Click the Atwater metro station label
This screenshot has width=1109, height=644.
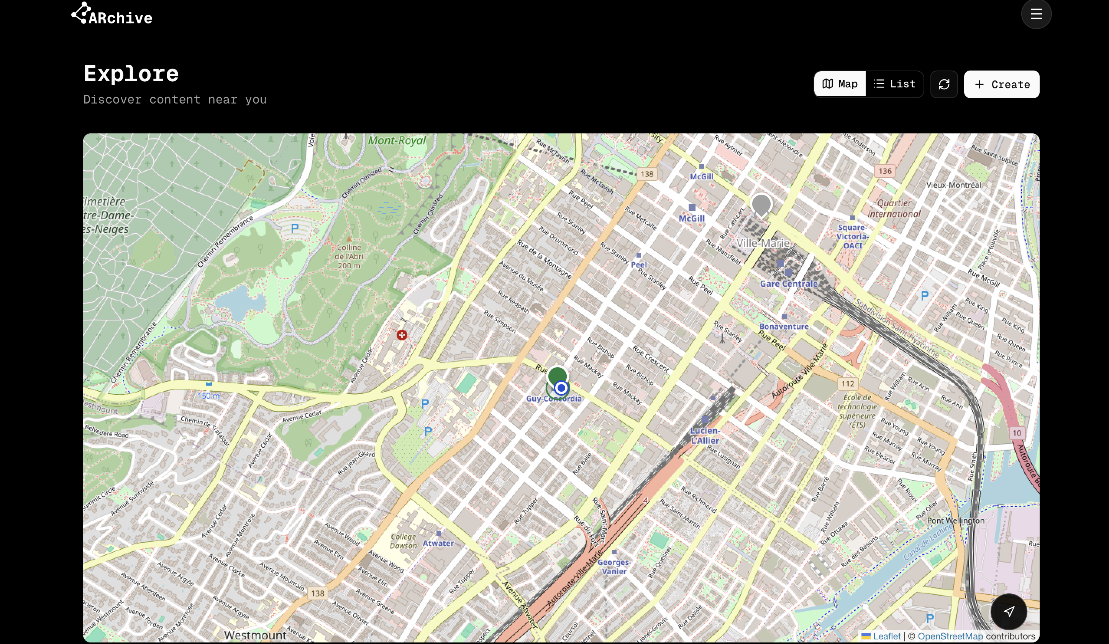click(x=438, y=543)
